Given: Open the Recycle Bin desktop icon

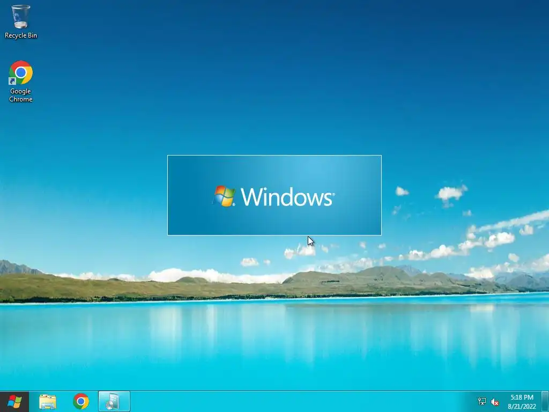Looking at the screenshot, I should 21,21.
